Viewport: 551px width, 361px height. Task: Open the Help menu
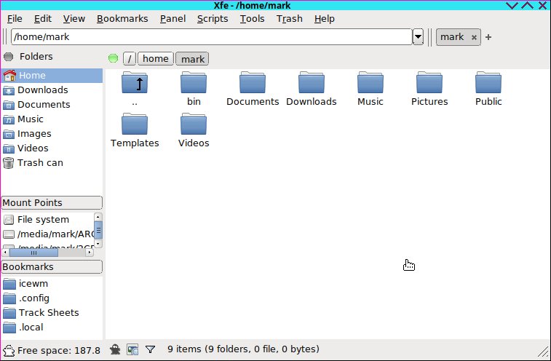pyautogui.click(x=325, y=19)
